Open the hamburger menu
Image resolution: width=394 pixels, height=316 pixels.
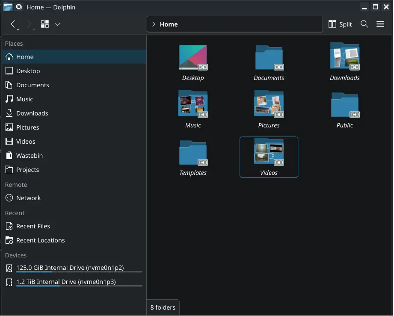tap(380, 24)
